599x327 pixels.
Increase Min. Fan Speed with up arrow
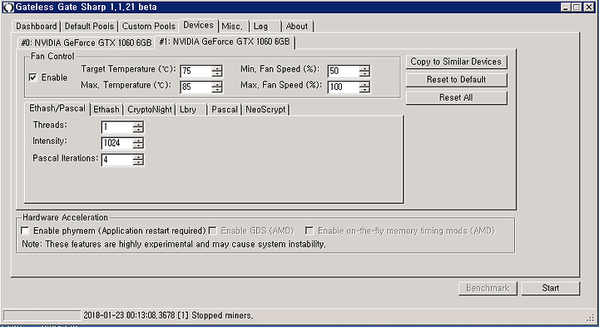click(364, 68)
